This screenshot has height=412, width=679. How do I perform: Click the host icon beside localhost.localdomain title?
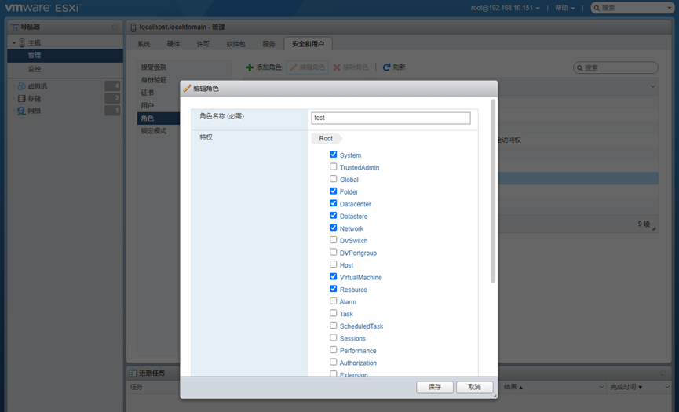[x=133, y=27]
